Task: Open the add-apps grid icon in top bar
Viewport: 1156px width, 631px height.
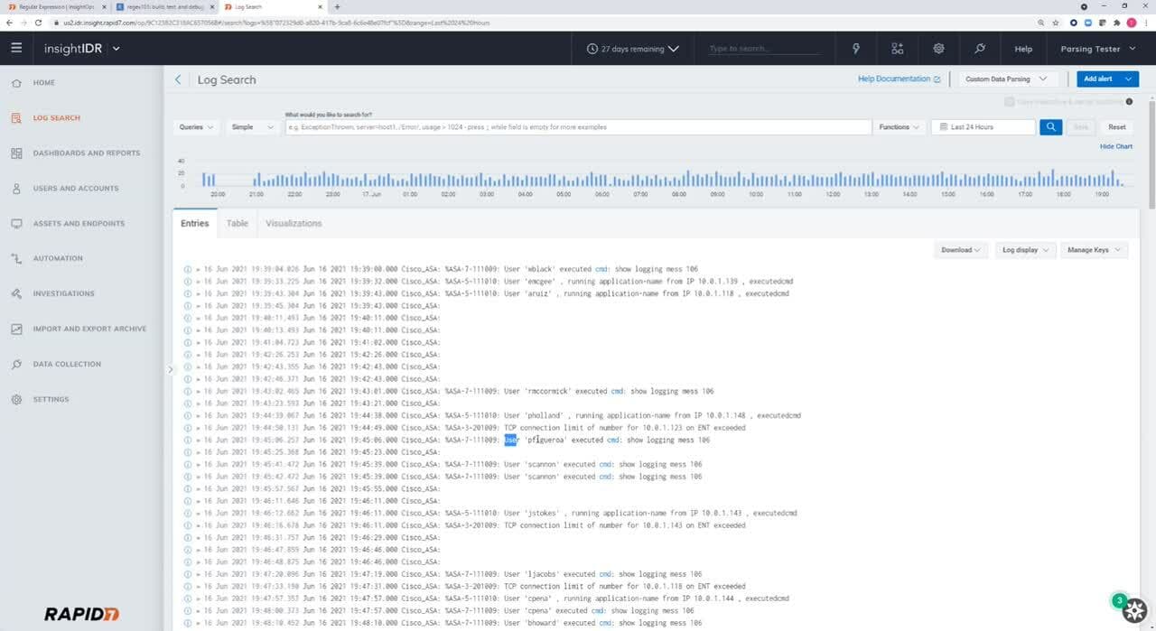Action: point(897,49)
